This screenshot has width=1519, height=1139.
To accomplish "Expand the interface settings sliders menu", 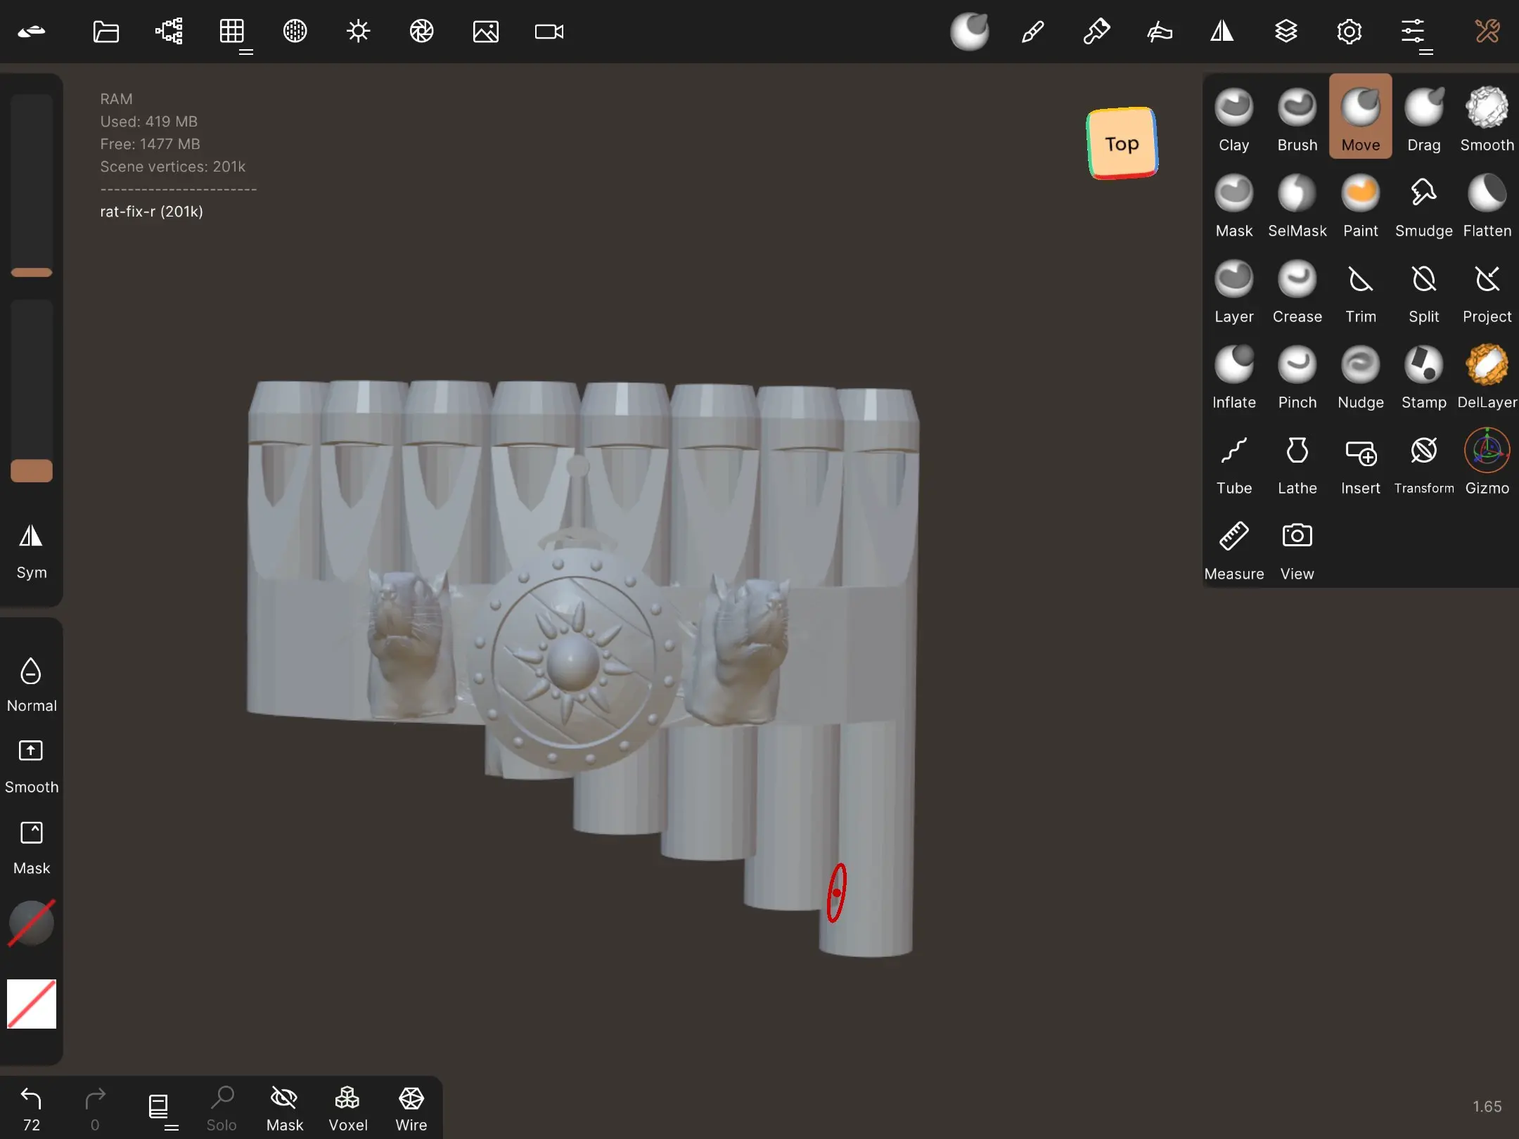I will tap(1414, 32).
